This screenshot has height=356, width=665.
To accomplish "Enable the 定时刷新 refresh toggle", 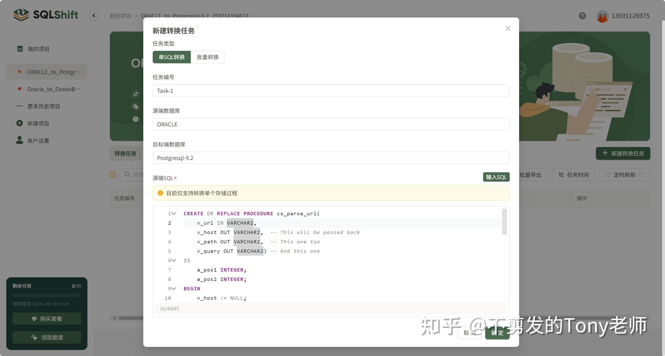I will click(x=609, y=175).
